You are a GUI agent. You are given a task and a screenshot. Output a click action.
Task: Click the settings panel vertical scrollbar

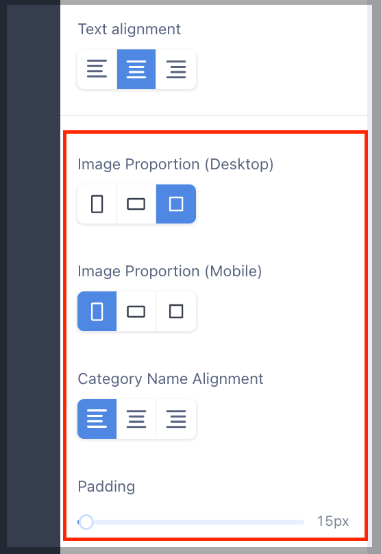click(x=370, y=276)
